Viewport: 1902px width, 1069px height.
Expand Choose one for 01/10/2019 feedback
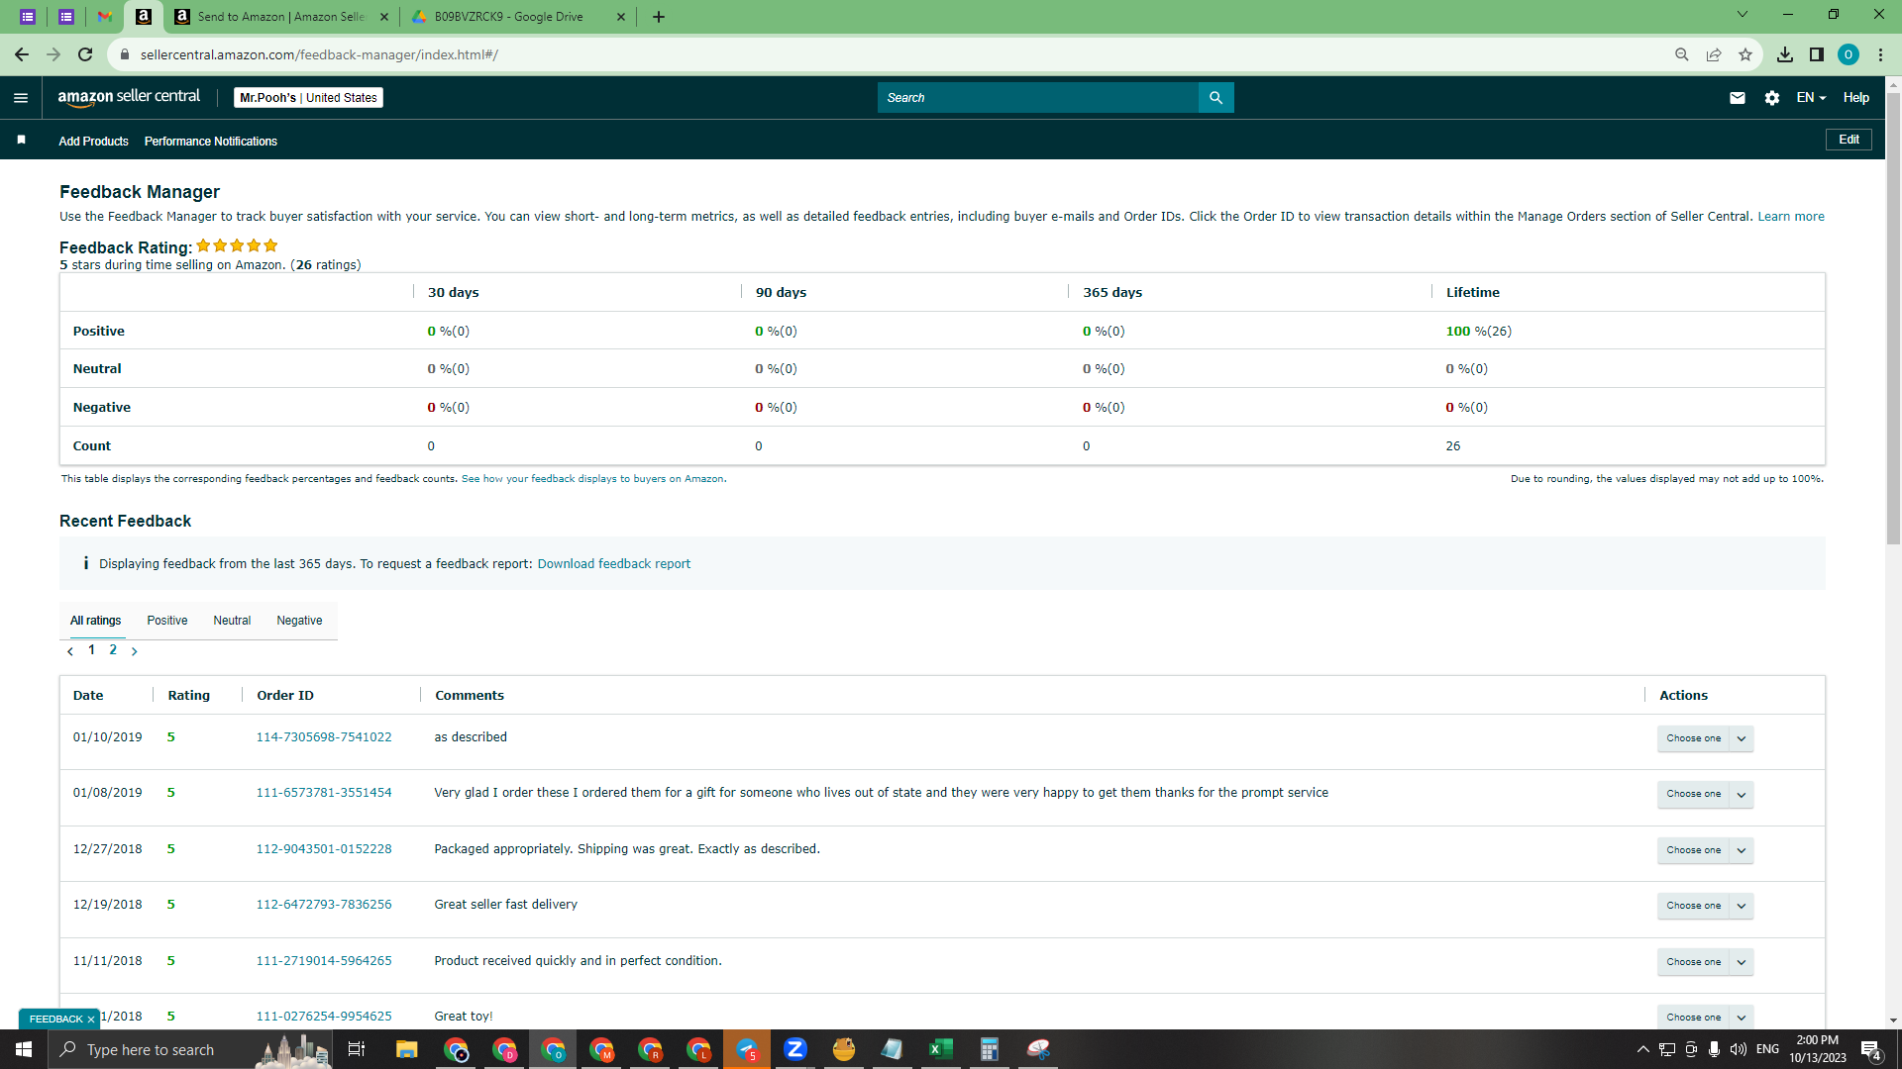coord(1705,738)
